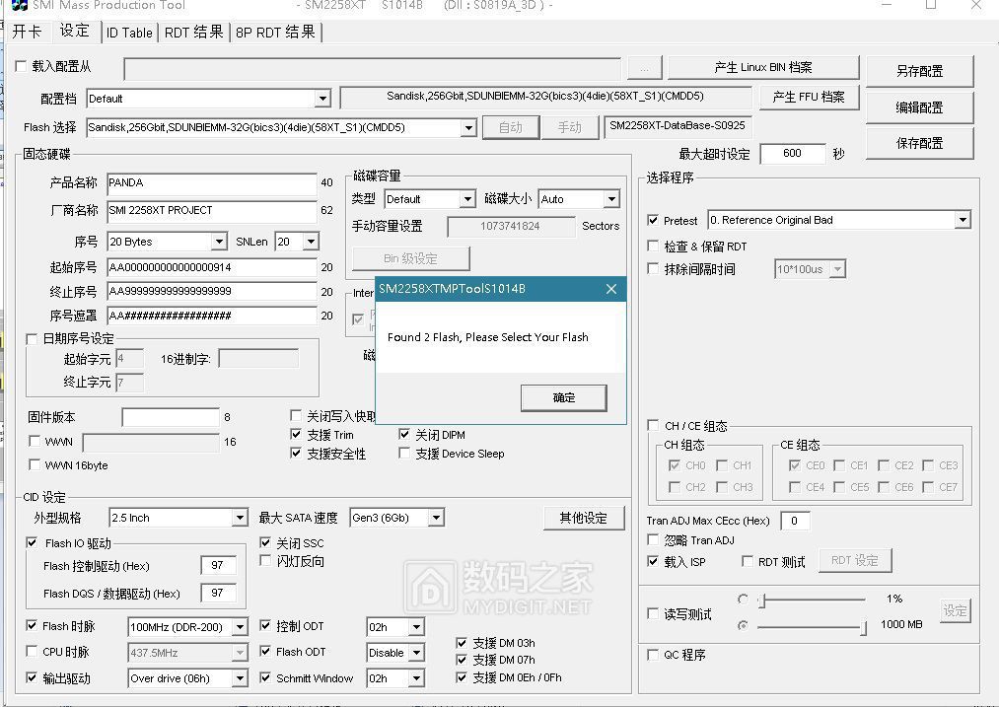Close the SM2258XTMPToolS1014B dialog

pos(611,289)
